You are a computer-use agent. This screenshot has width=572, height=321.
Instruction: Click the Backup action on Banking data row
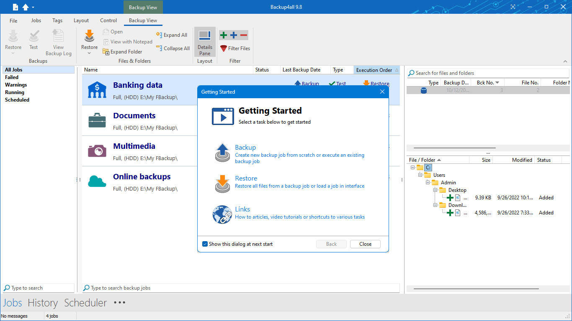(307, 84)
